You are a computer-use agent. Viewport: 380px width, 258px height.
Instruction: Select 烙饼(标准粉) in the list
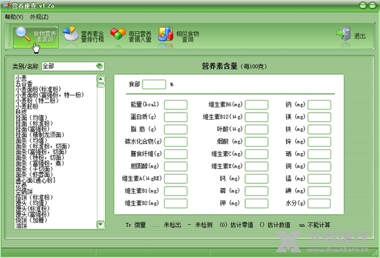(x=34, y=197)
